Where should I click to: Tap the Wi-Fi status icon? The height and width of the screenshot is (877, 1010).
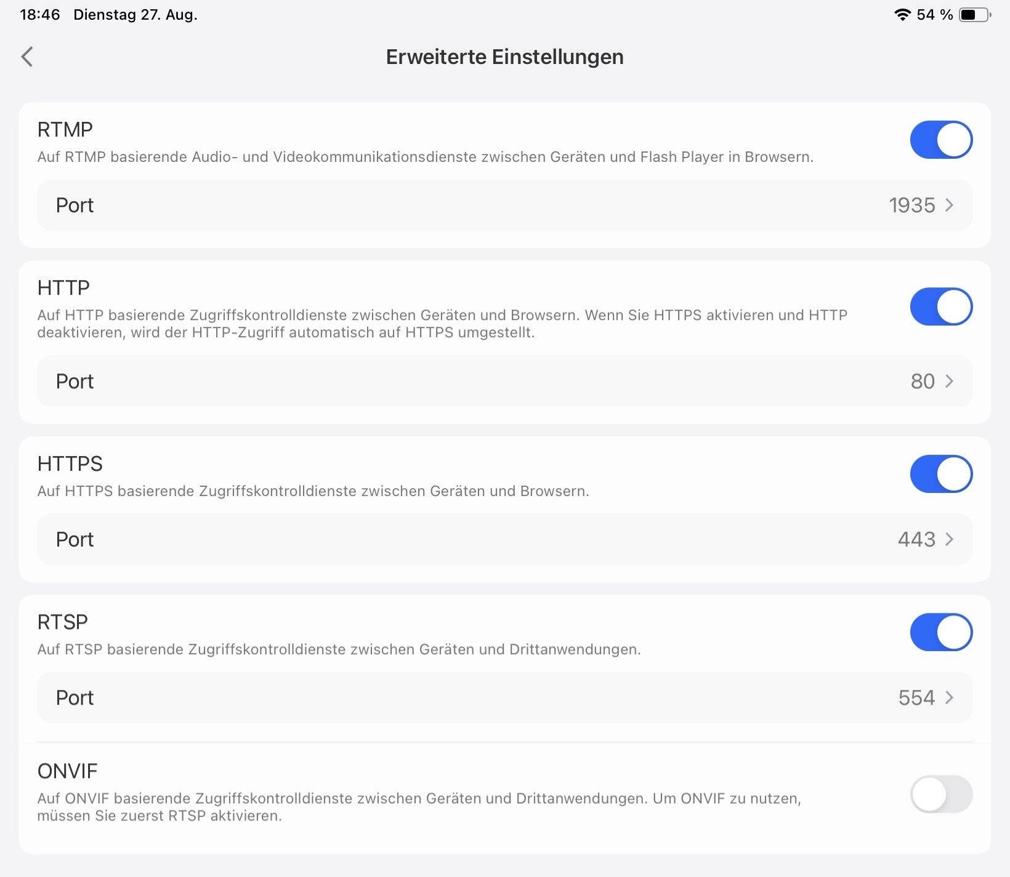(x=902, y=15)
